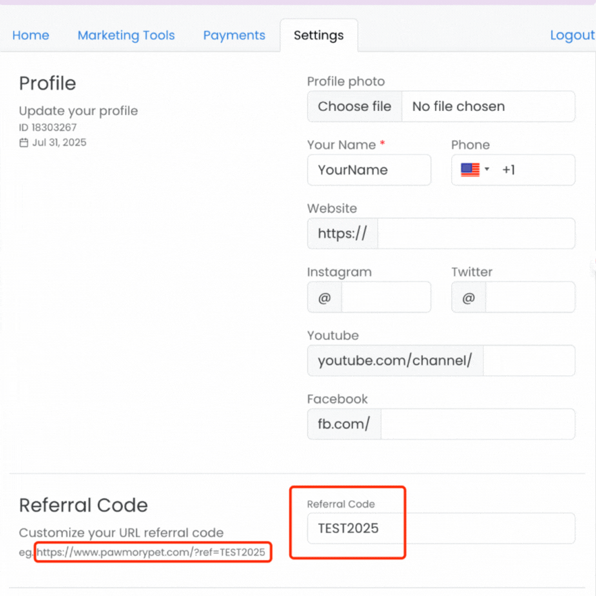Click the Facebook username input field
The width and height of the screenshot is (596, 596).
click(x=477, y=424)
